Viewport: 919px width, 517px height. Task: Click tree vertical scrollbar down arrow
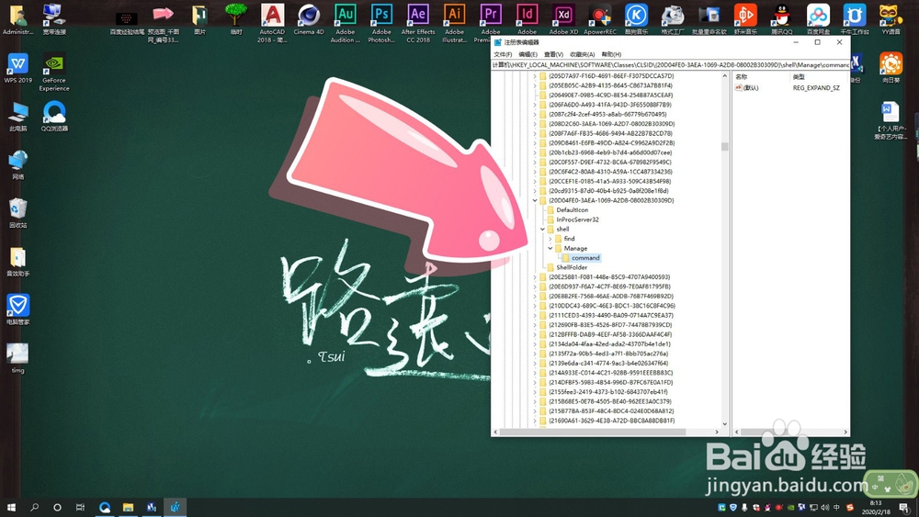725,424
